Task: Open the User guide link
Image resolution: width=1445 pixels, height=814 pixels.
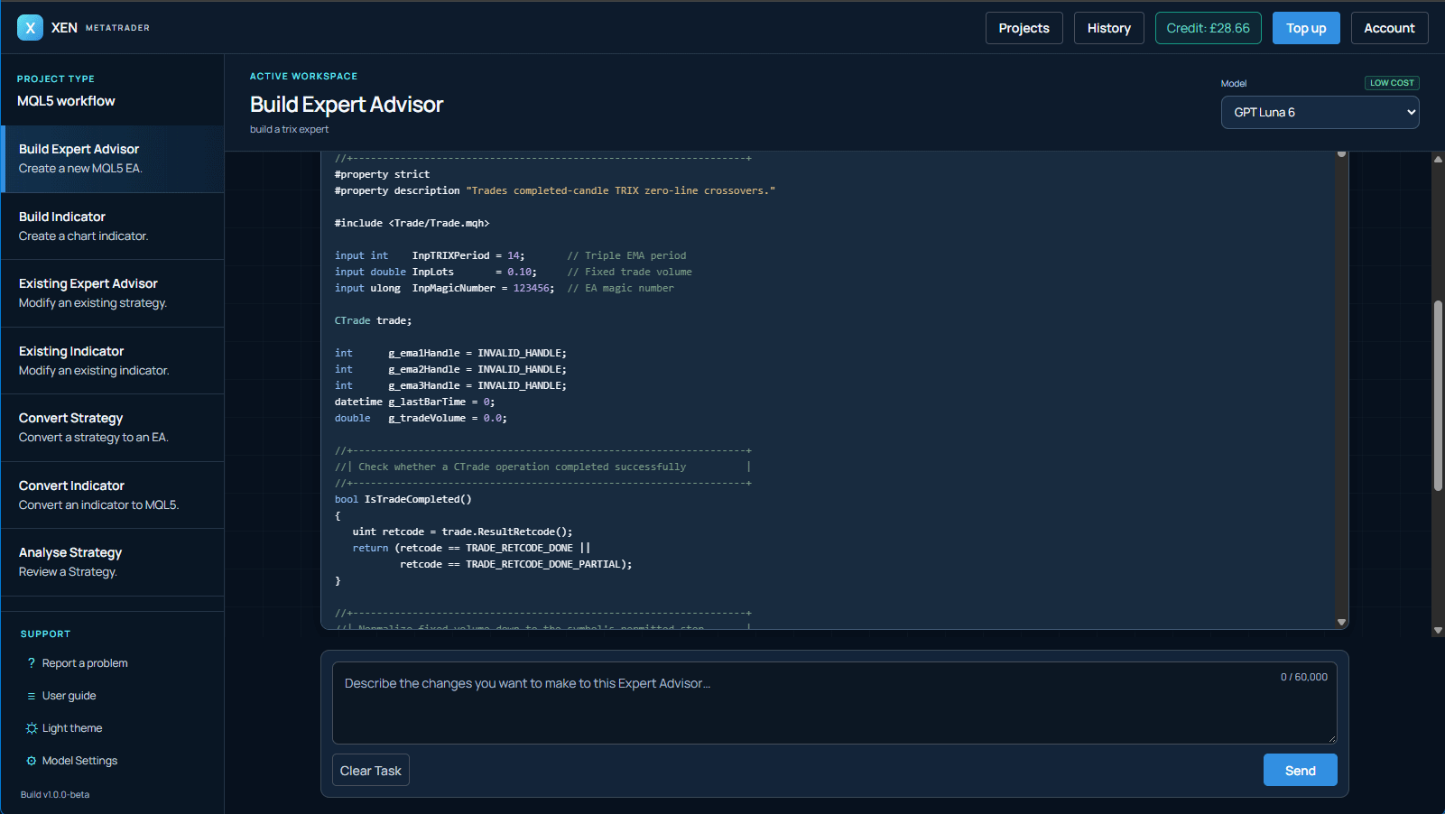Action: point(69,696)
